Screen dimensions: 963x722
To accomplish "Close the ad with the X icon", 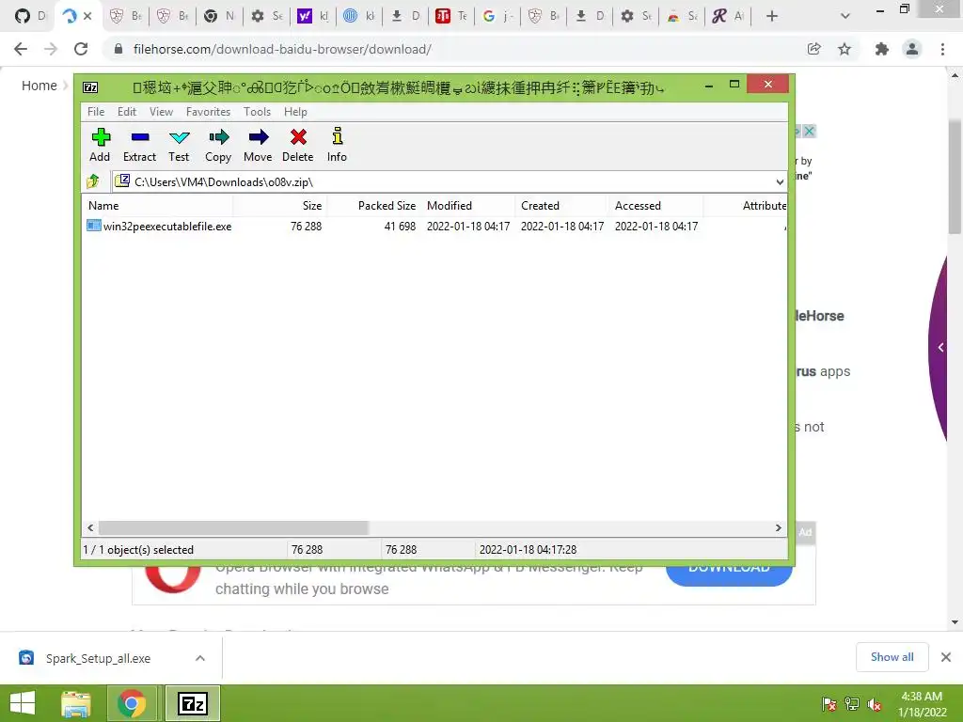I will [x=810, y=131].
